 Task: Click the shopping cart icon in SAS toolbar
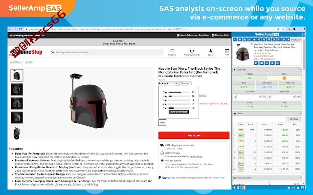pos(240,39)
